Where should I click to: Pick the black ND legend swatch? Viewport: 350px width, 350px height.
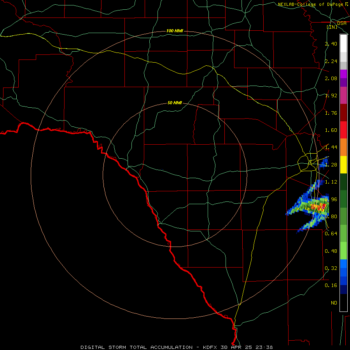tap(343, 303)
